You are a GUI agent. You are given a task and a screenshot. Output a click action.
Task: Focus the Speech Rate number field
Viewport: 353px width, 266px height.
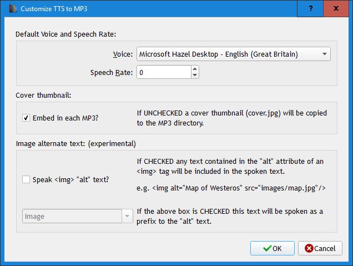163,72
